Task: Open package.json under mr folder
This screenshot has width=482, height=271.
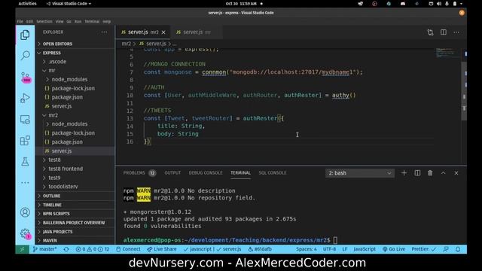Action: [75, 97]
